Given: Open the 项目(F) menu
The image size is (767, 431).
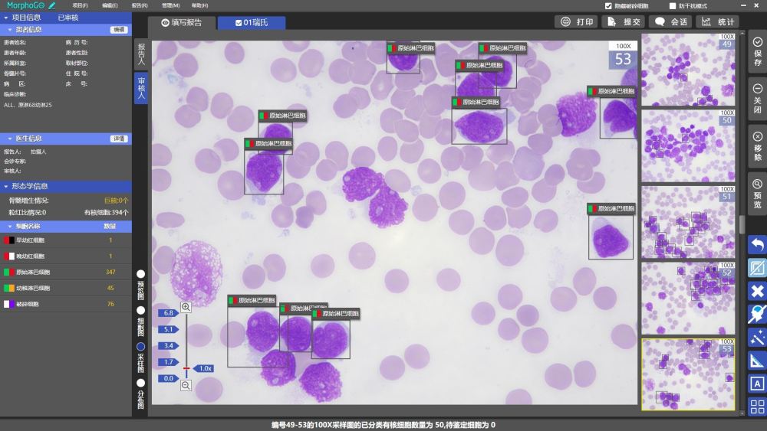Looking at the screenshot, I should (81, 5).
